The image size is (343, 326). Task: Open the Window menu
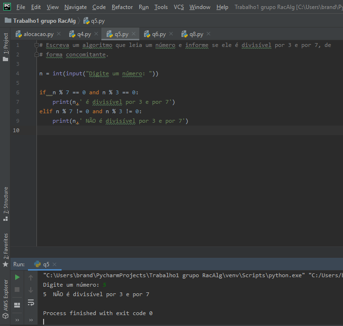point(200,7)
